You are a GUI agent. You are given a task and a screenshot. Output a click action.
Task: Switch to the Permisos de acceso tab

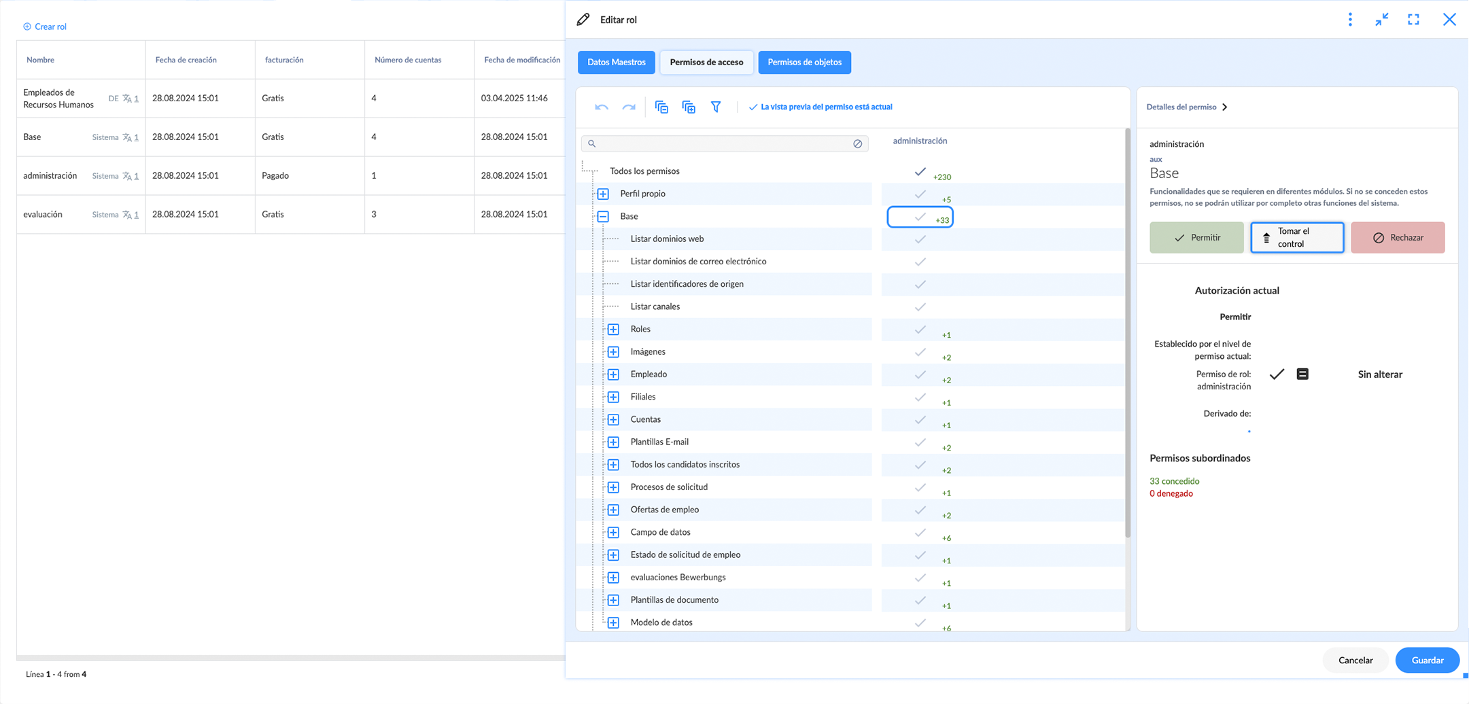(706, 63)
